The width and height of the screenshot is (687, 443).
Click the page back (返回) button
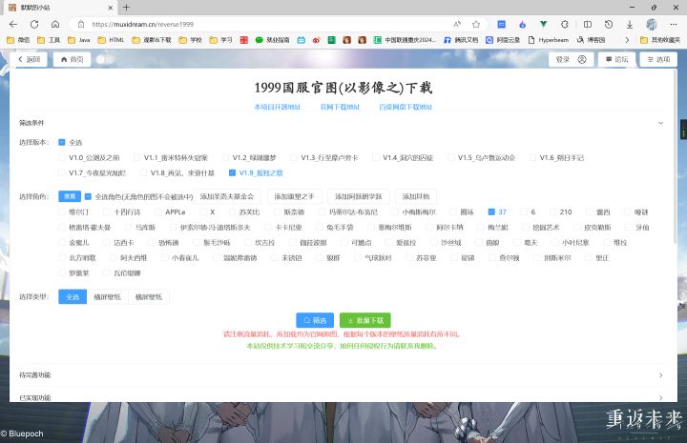[29, 59]
